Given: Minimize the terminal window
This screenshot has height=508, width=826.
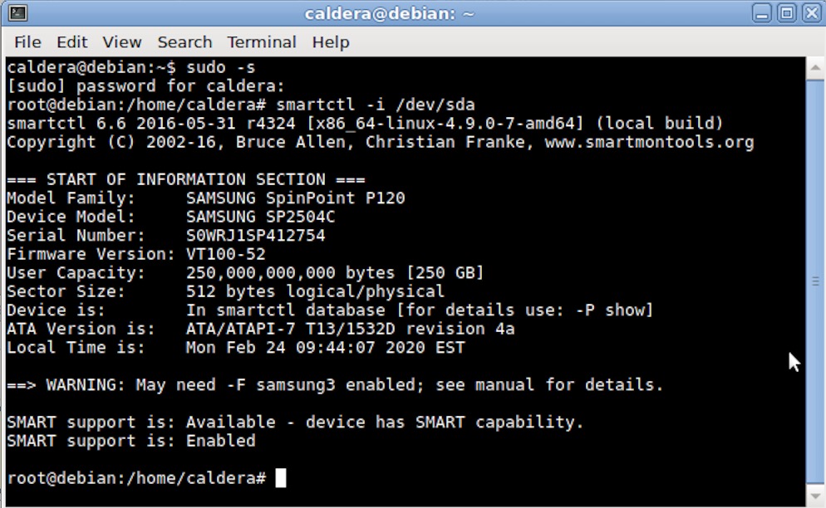Looking at the screenshot, I should point(761,13).
